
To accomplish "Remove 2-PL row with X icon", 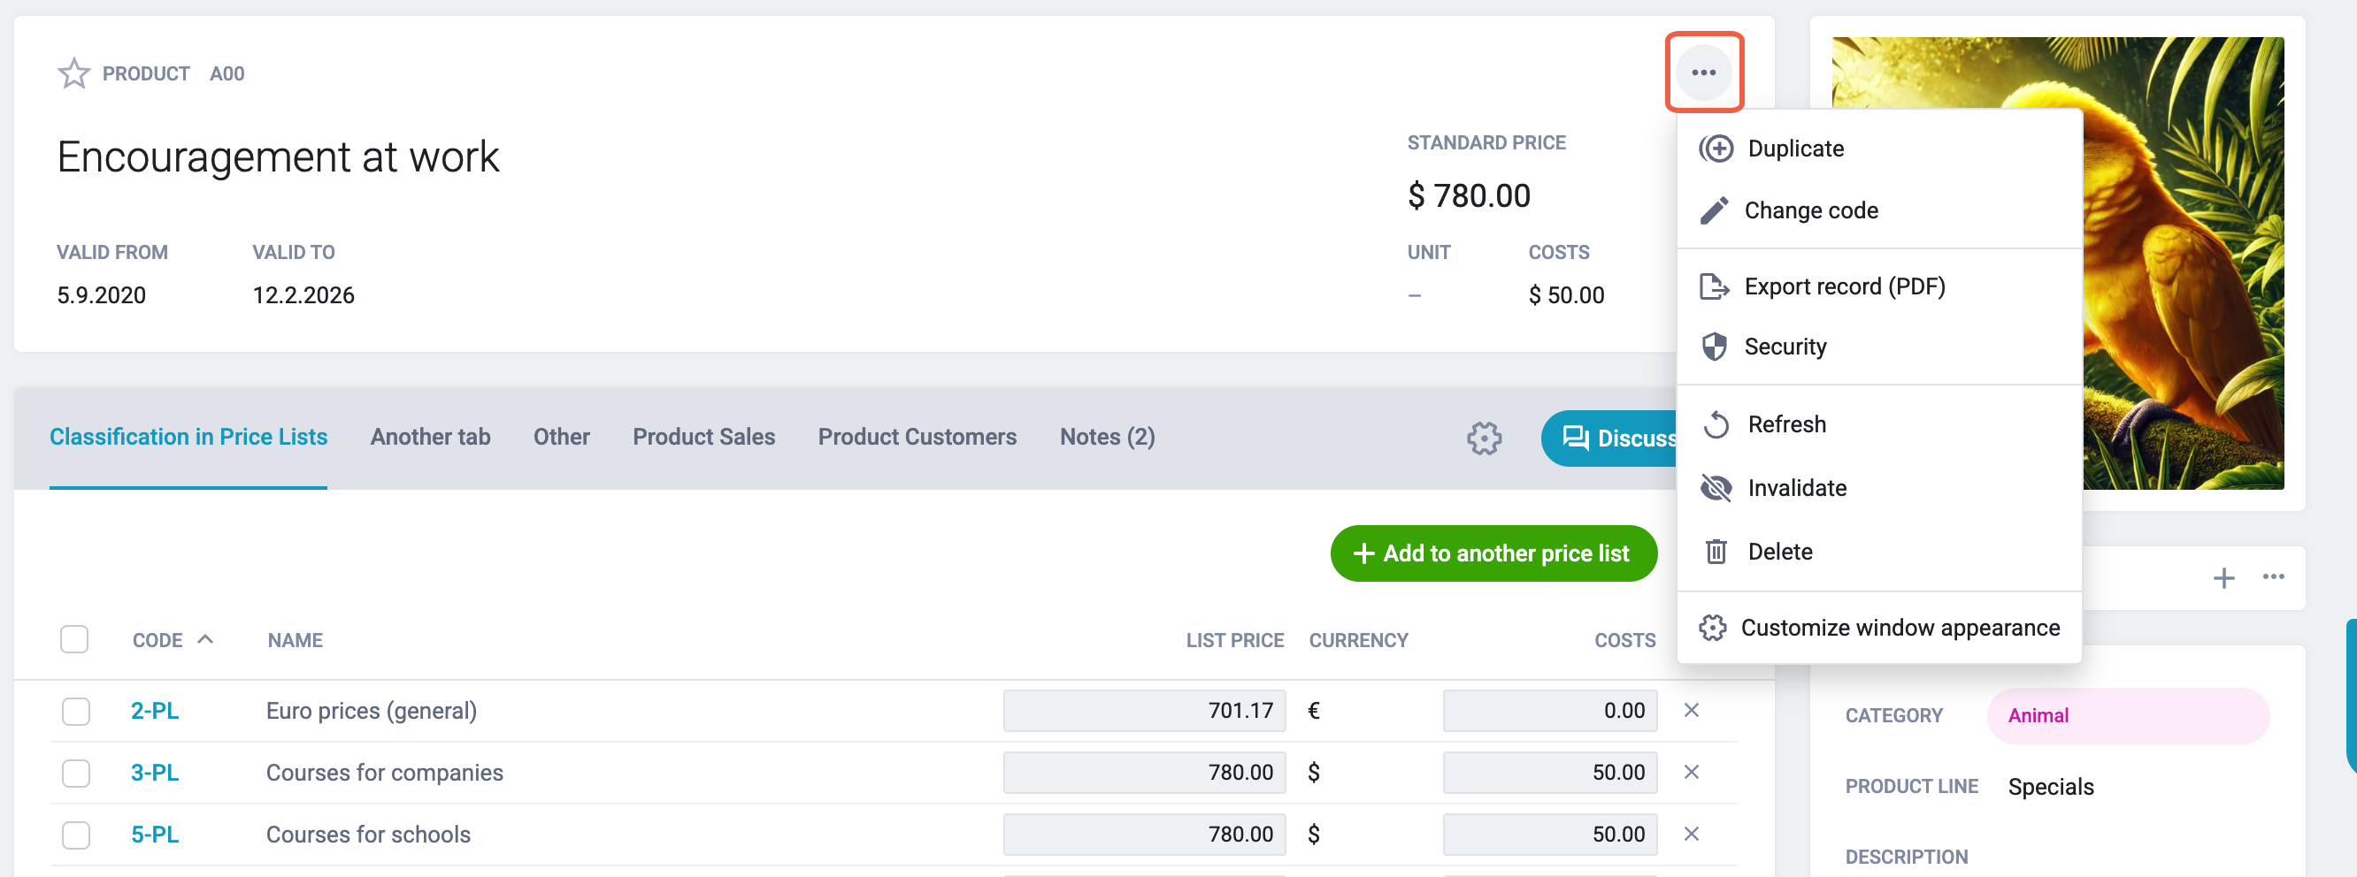I will (x=1691, y=710).
